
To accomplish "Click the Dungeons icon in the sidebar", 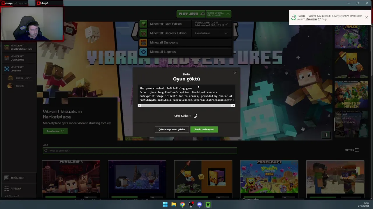I will tap(7, 58).
